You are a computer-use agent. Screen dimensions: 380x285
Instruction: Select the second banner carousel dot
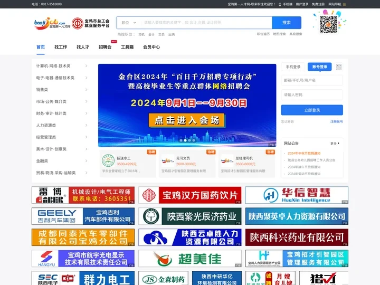185,140
